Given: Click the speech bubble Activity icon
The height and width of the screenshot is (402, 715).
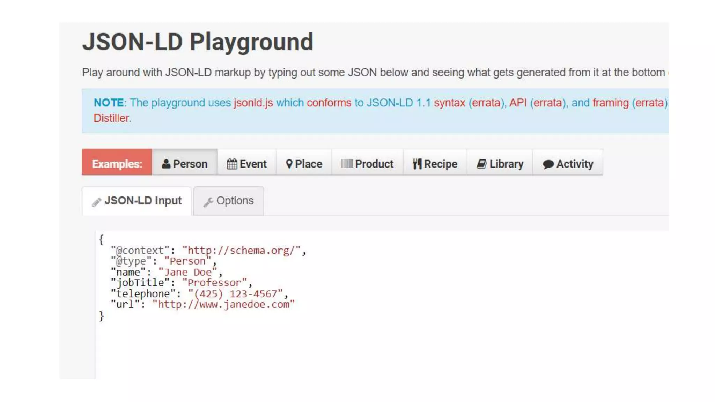Looking at the screenshot, I should pyautogui.click(x=548, y=164).
